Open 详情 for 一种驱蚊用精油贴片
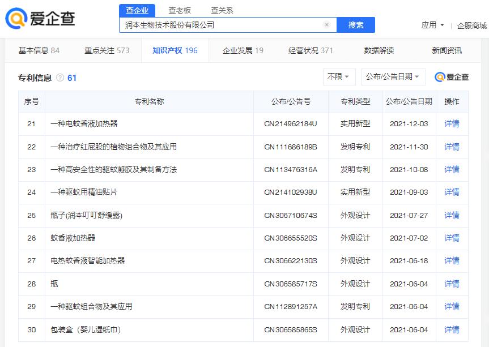This screenshot has width=489, height=347. click(452, 192)
